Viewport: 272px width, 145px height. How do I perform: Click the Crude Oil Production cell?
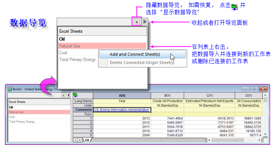pos(168,101)
